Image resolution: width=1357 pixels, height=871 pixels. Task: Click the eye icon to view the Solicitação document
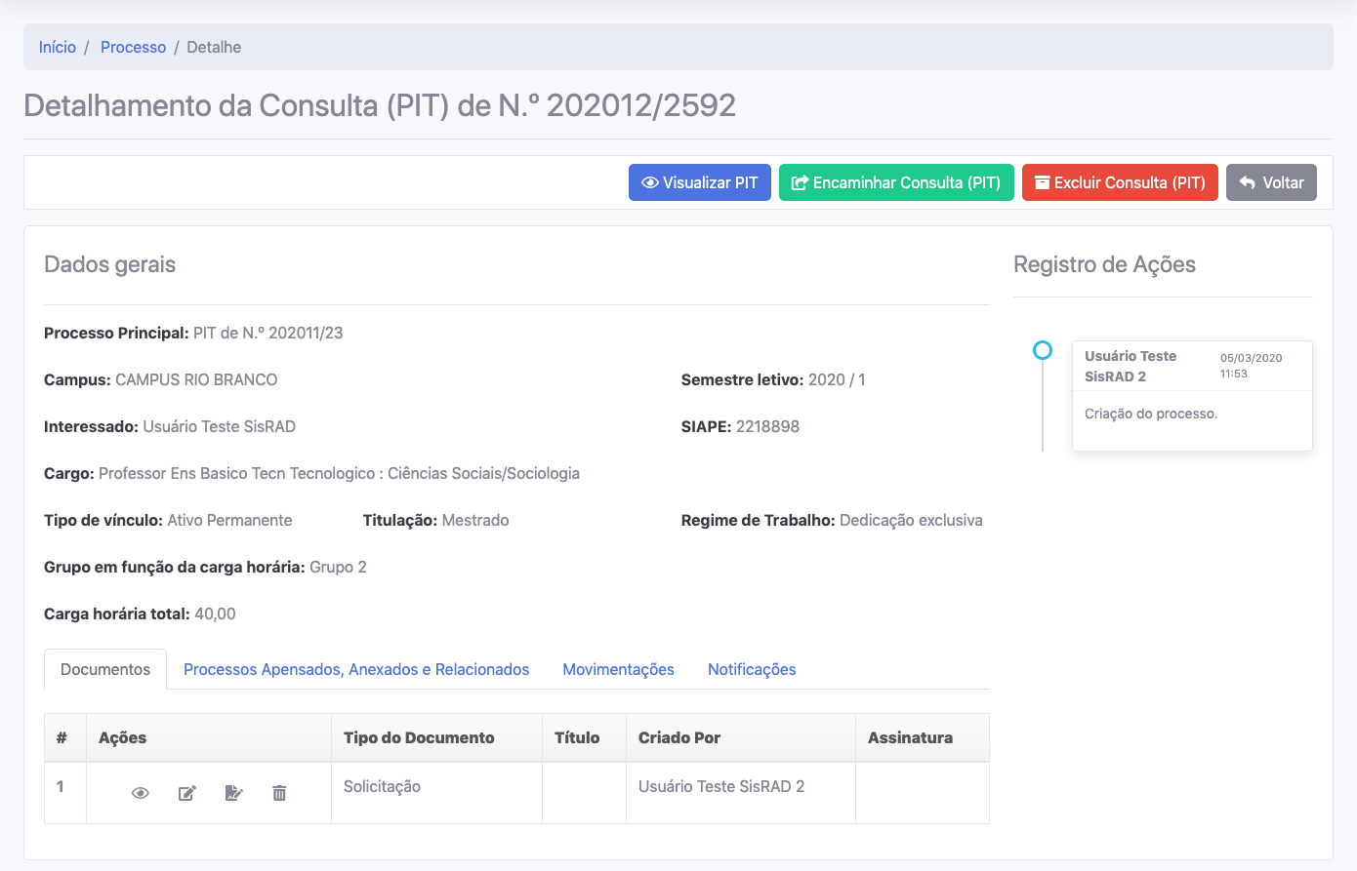click(x=141, y=793)
